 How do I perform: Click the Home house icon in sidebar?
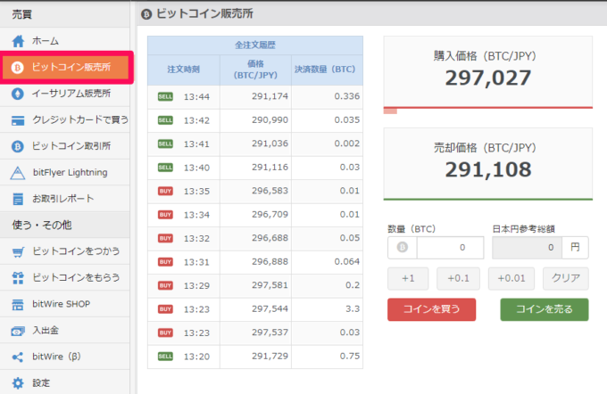coord(18,41)
